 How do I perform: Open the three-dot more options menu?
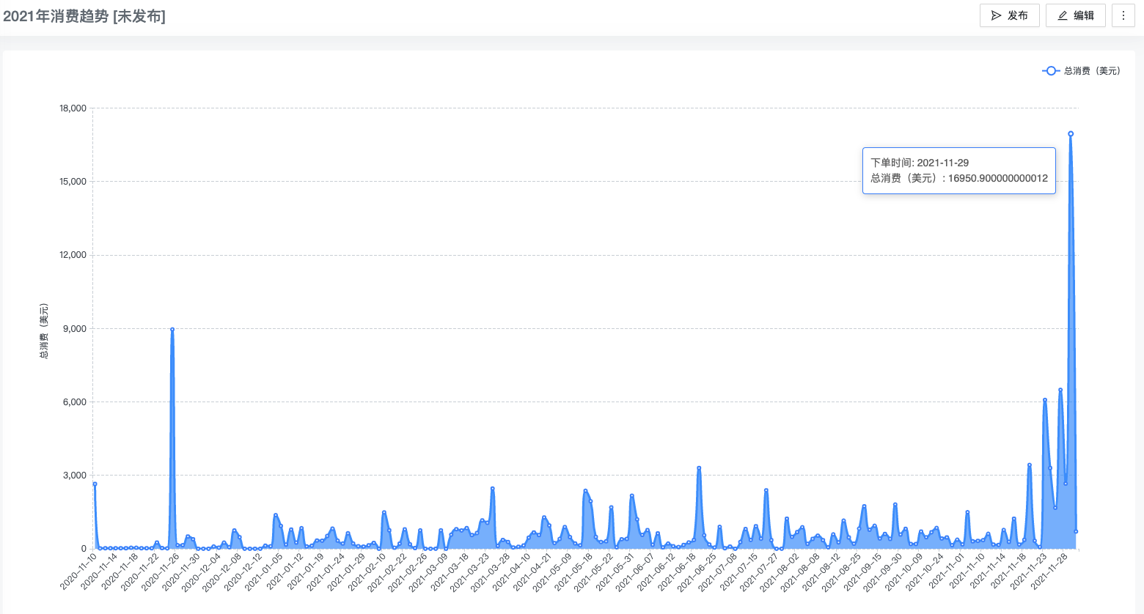point(1123,15)
